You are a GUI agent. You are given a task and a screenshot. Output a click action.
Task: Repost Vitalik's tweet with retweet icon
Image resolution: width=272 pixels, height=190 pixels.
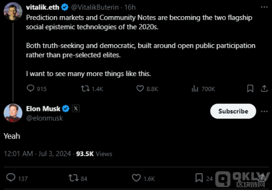click(x=85, y=88)
